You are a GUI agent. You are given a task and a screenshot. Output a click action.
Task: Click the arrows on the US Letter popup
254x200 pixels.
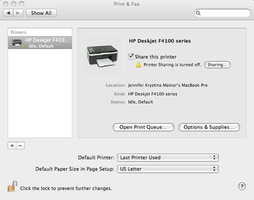(214, 169)
